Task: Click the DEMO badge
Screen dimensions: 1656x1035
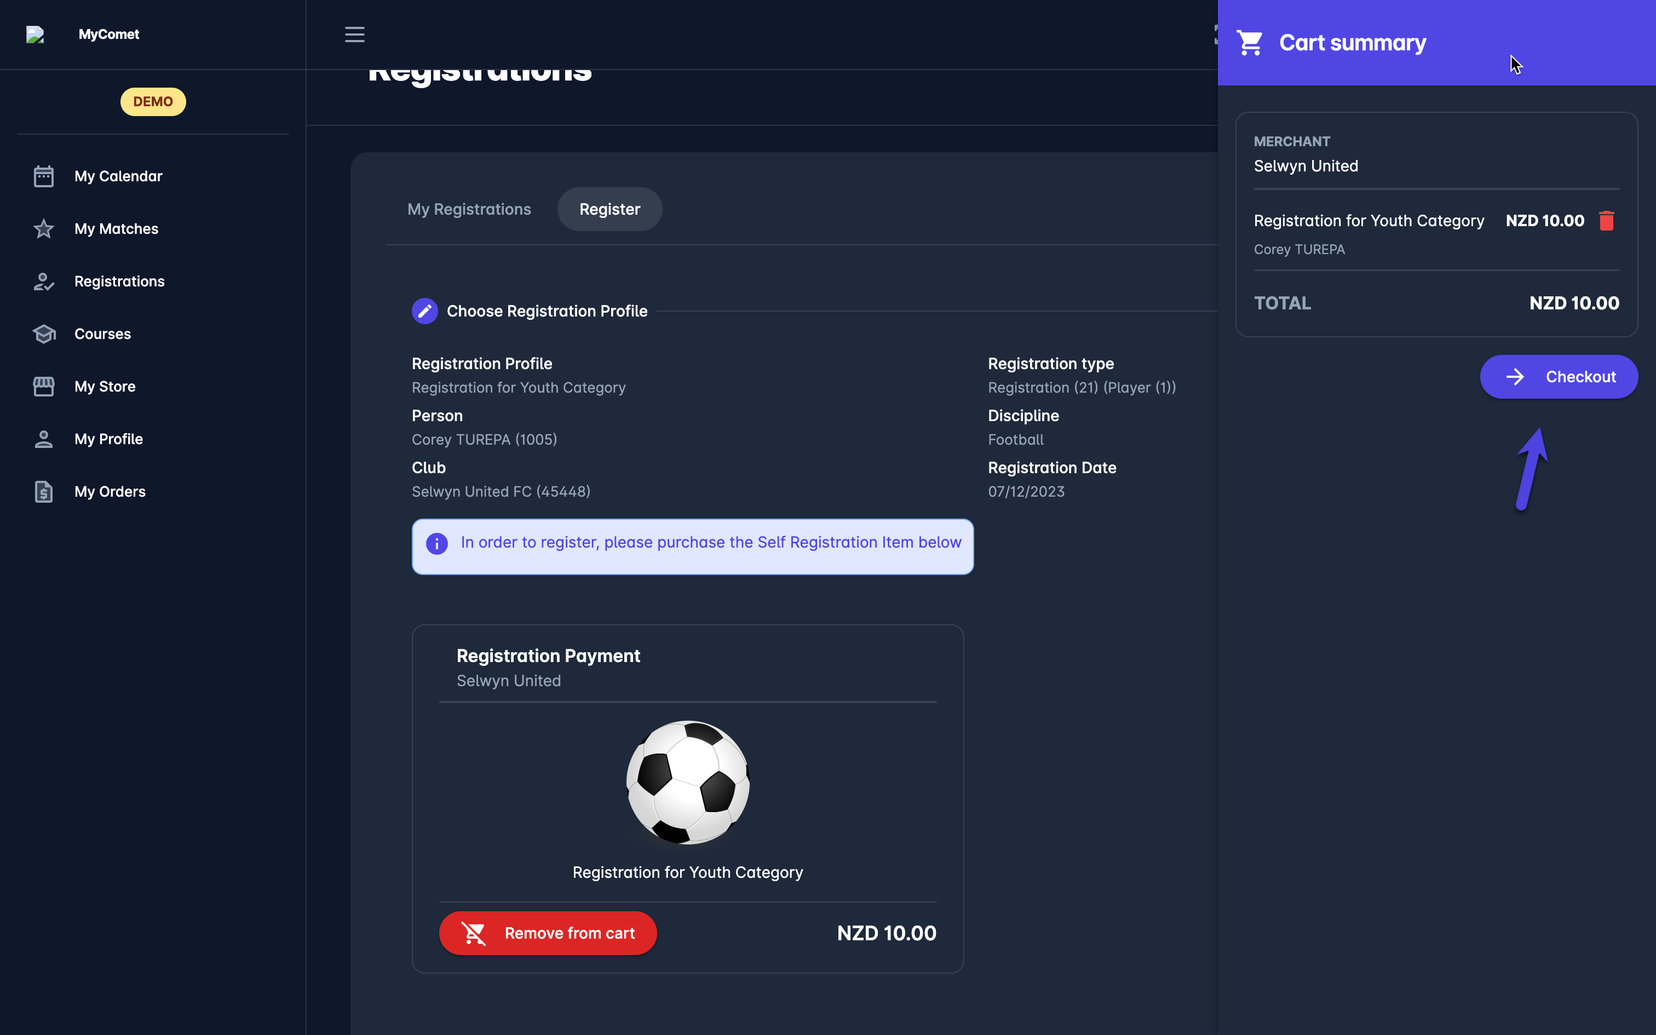Action: point(153,102)
